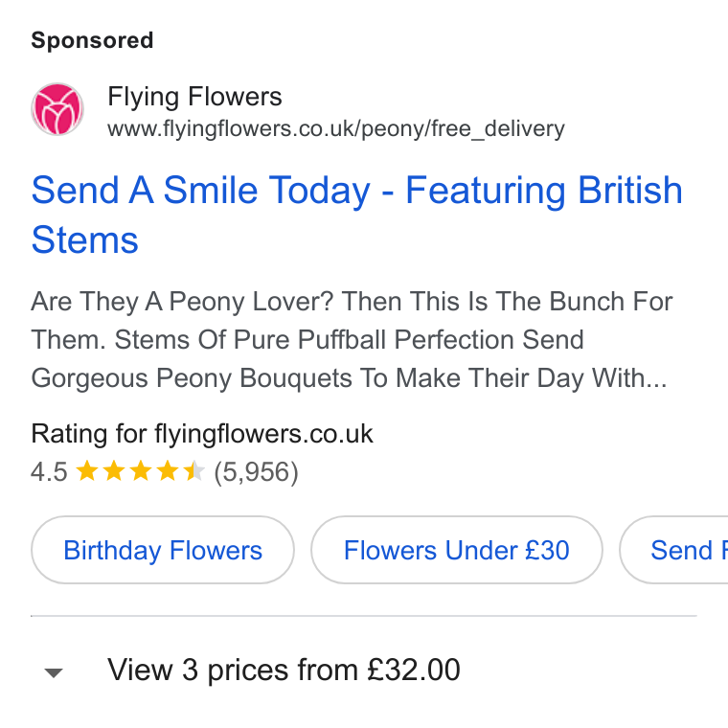The height and width of the screenshot is (728, 728).
Task: Click the word 'Stems' in the headline
Action: click(x=85, y=240)
